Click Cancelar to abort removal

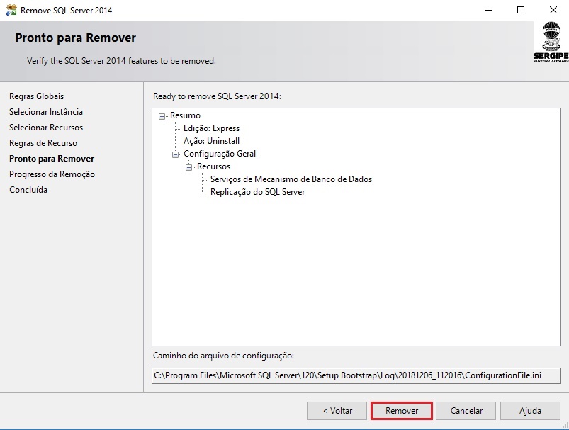[x=466, y=411]
